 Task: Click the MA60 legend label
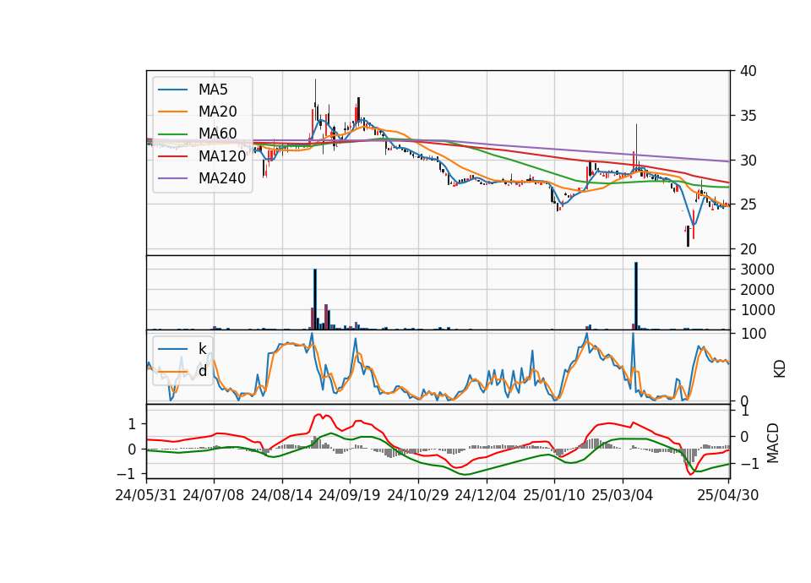217,133
